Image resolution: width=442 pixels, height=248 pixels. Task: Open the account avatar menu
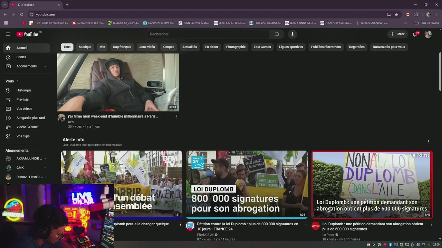(x=428, y=34)
